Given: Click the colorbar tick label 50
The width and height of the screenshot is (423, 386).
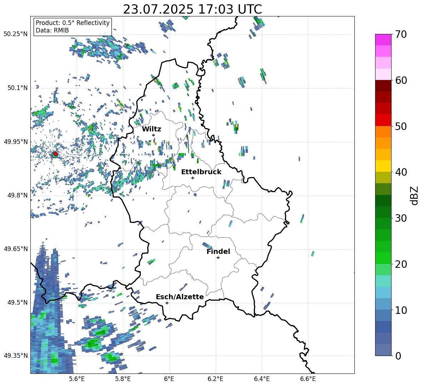Looking at the screenshot, I should pos(401,126).
